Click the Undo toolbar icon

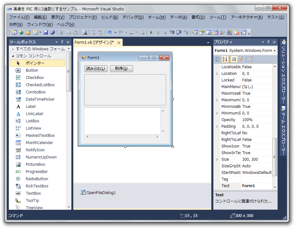[110, 32]
